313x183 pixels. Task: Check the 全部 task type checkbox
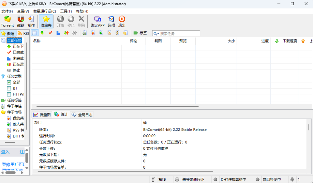(x=9, y=82)
